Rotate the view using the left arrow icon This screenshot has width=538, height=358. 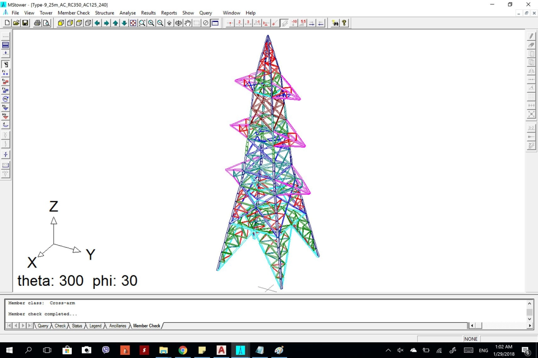pyautogui.click(x=97, y=23)
